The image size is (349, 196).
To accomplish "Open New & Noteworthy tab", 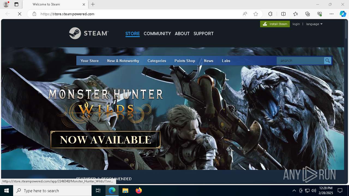I will [x=123, y=61].
